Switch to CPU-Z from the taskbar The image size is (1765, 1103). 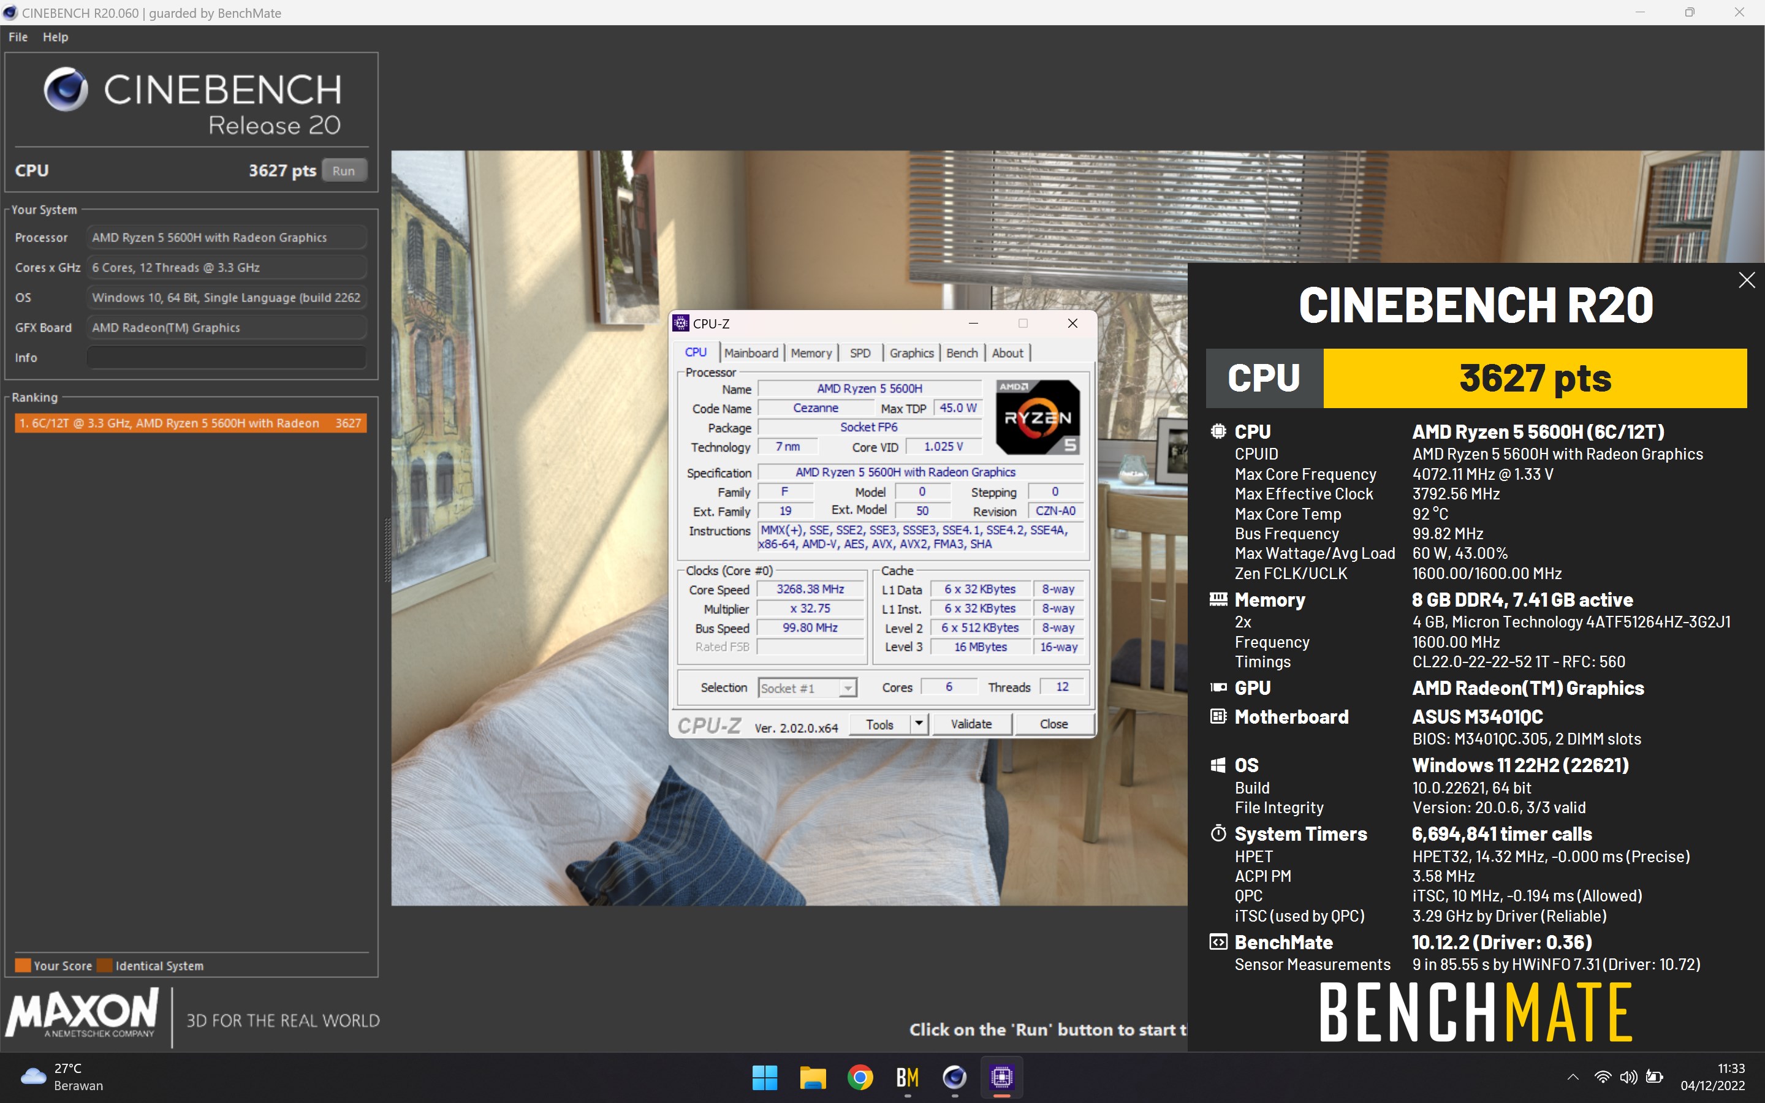(x=1002, y=1077)
